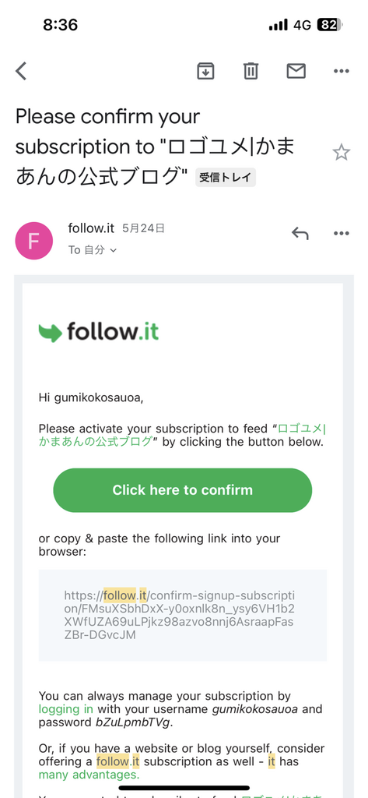This screenshot has width=368, height=798.
Task: Open the many advantages link
Action: tap(89, 775)
